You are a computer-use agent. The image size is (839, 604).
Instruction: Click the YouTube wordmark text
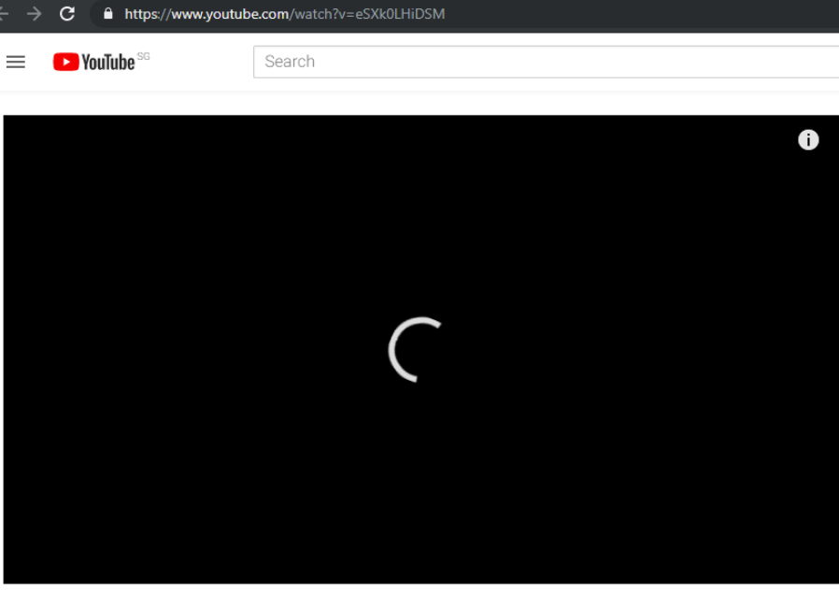pos(108,63)
